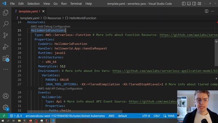Screen dimensions: 218x123
Task: Click CodeUri: HelloWorldFunction value
Action: coord(71,44)
